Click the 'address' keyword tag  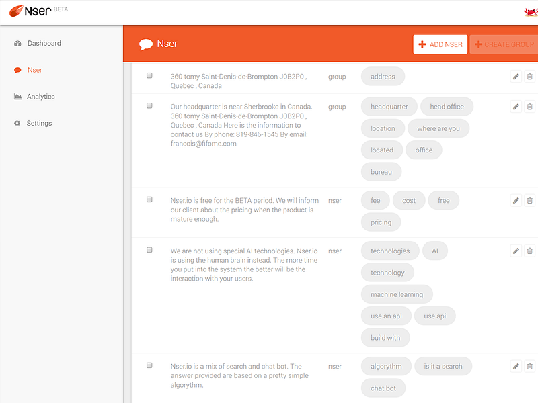click(x=383, y=77)
